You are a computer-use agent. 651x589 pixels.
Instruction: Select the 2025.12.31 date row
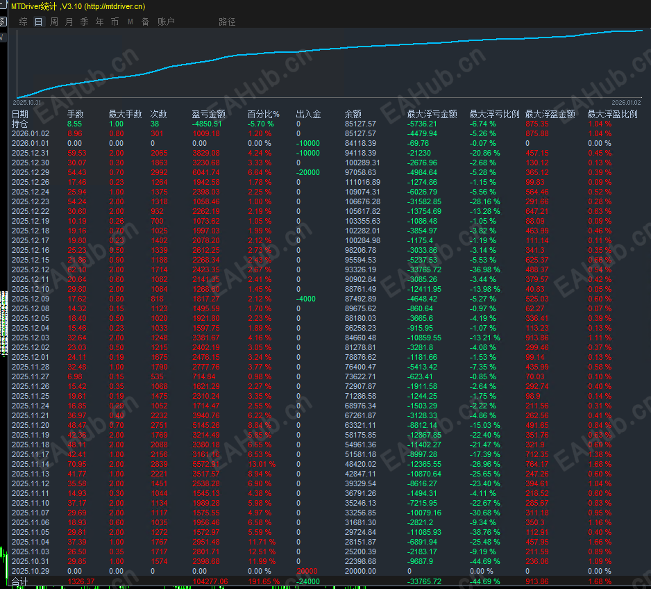31,153
